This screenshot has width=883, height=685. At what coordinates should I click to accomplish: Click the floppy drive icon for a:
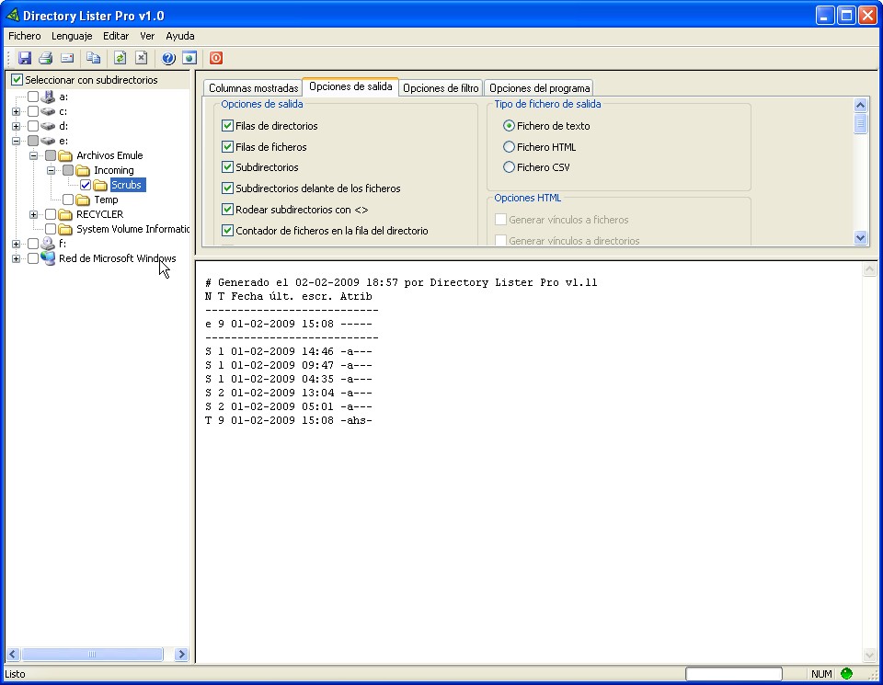[x=48, y=97]
